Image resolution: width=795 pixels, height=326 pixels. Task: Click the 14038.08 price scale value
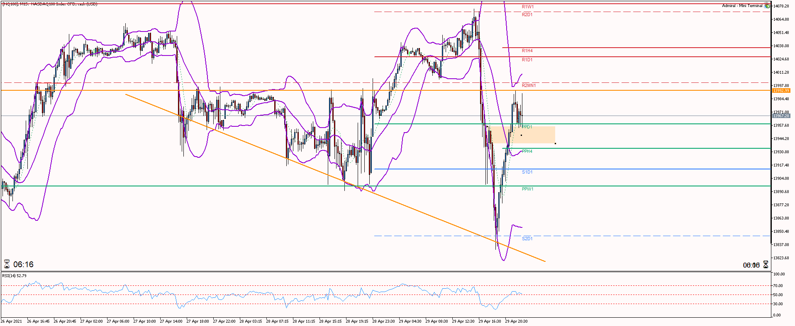point(781,46)
